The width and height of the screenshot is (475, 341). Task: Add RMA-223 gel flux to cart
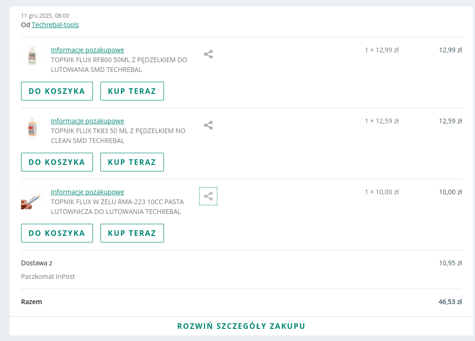point(57,233)
